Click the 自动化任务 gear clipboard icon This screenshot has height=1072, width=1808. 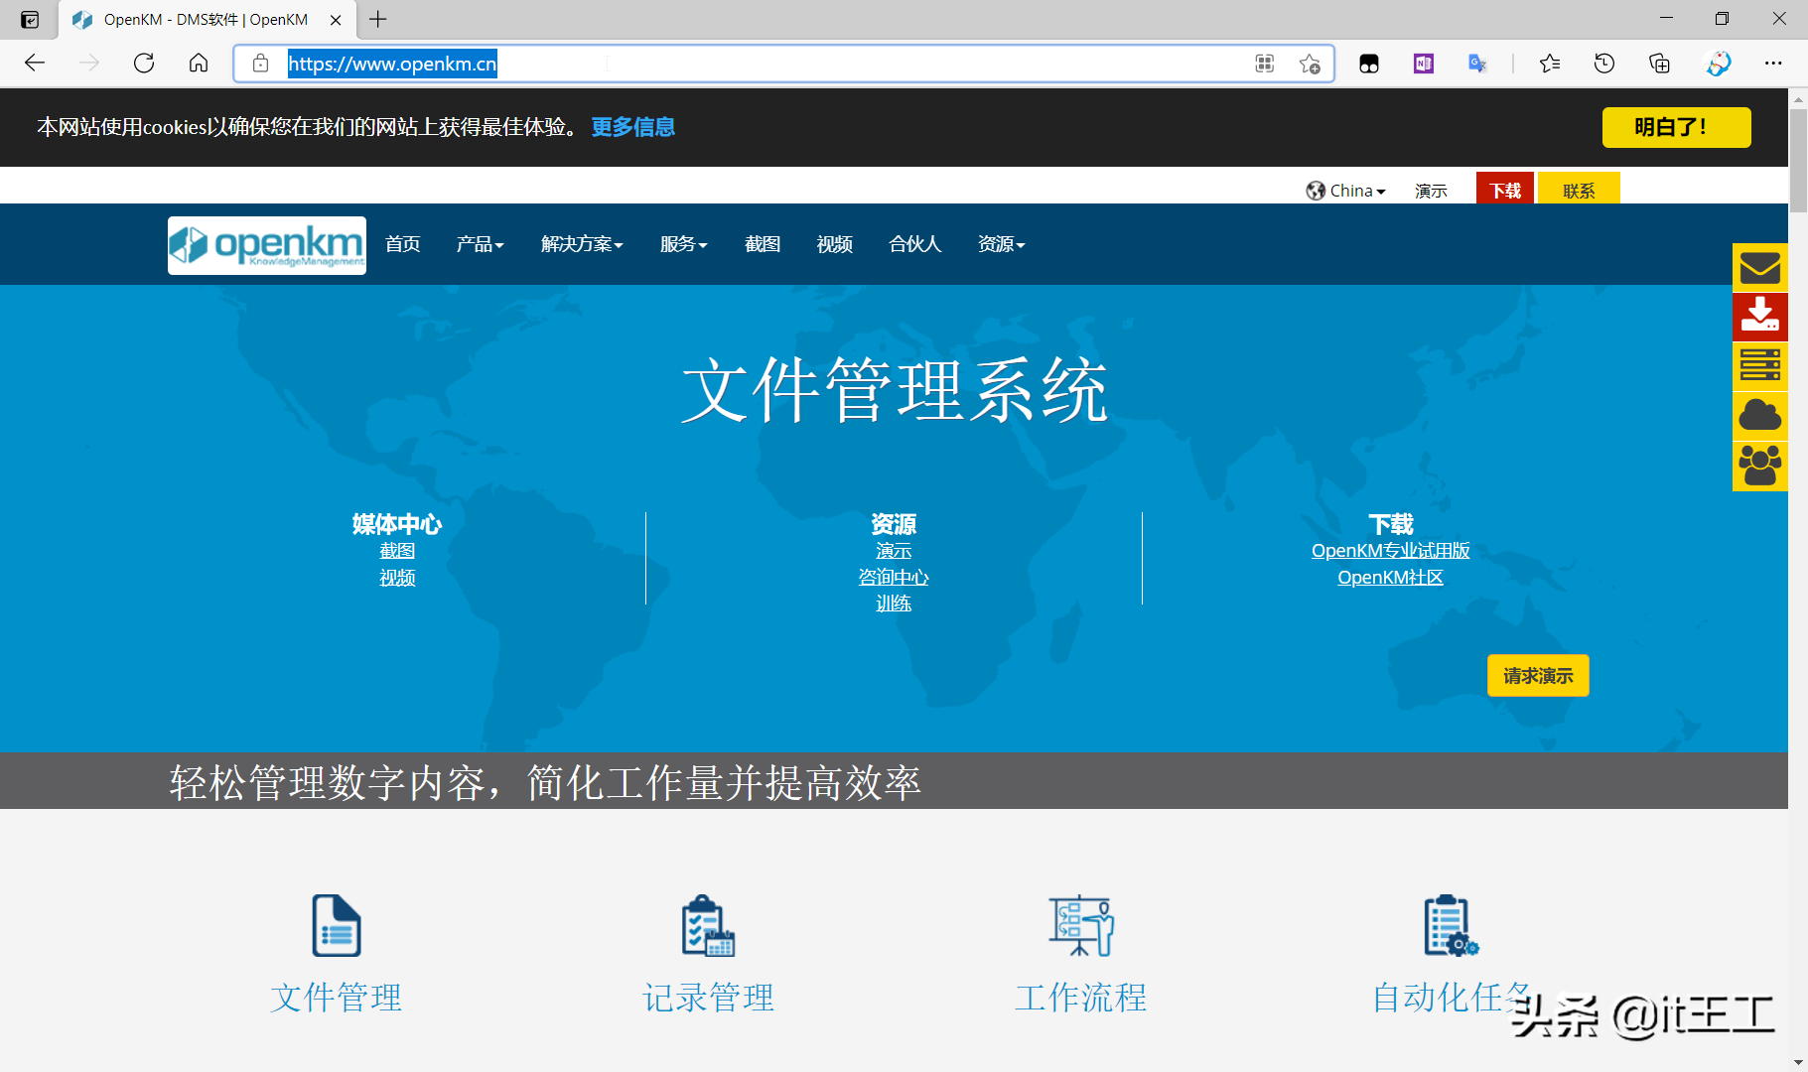(1451, 925)
